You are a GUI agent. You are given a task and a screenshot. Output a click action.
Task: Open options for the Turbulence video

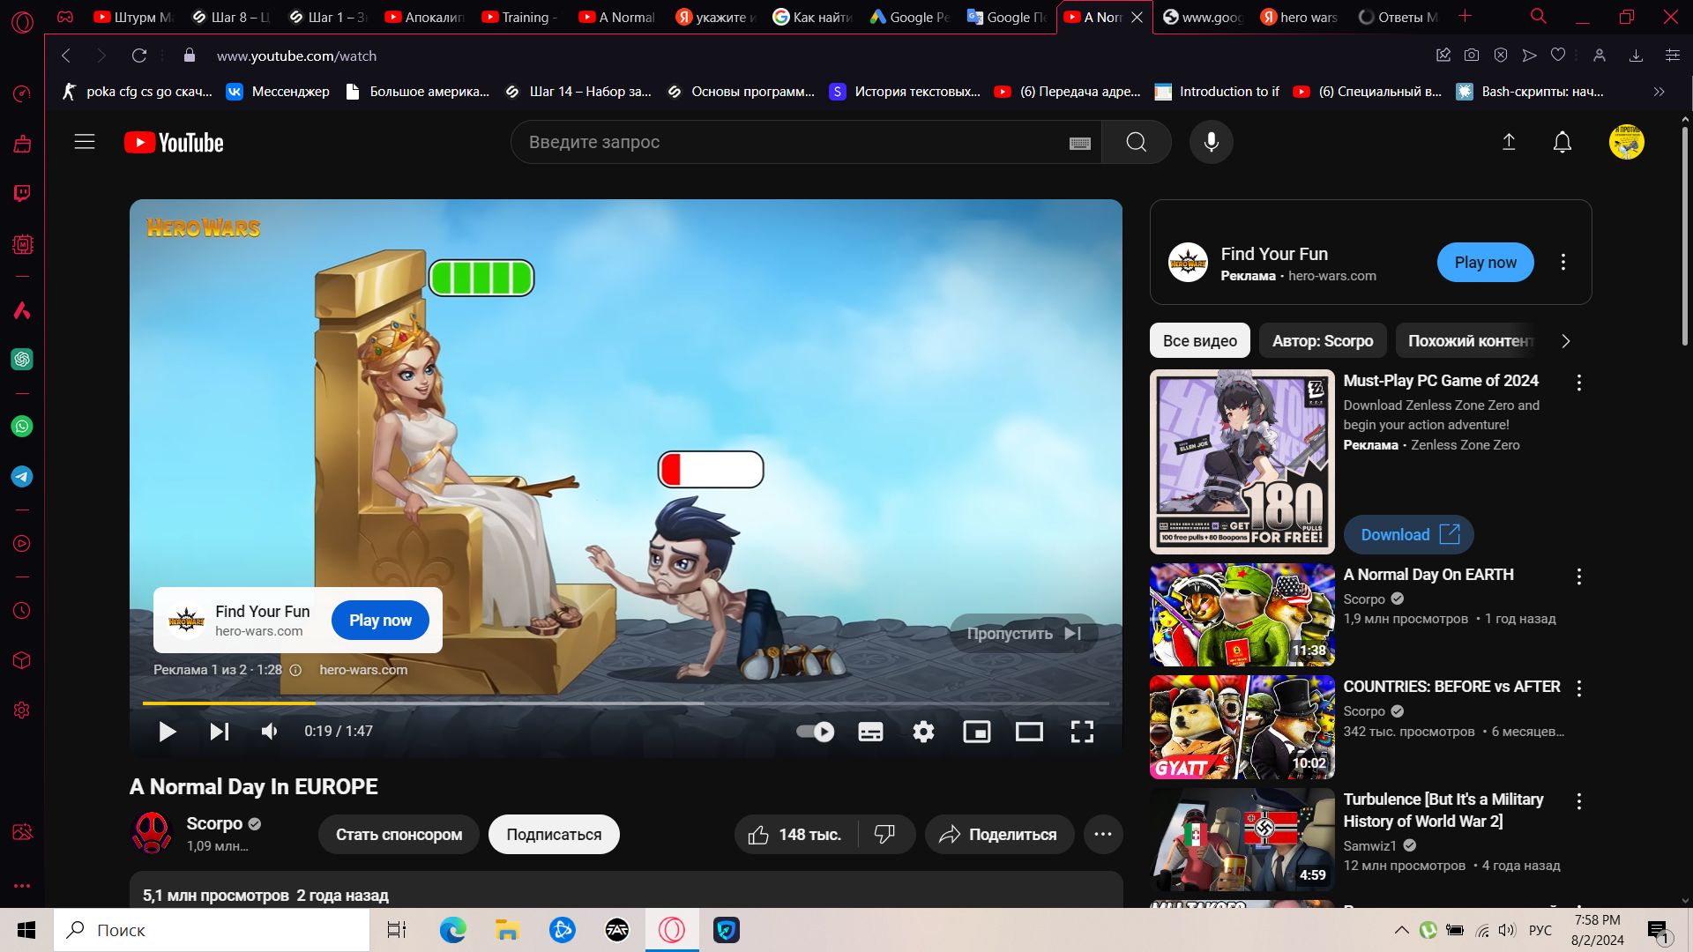(1578, 801)
